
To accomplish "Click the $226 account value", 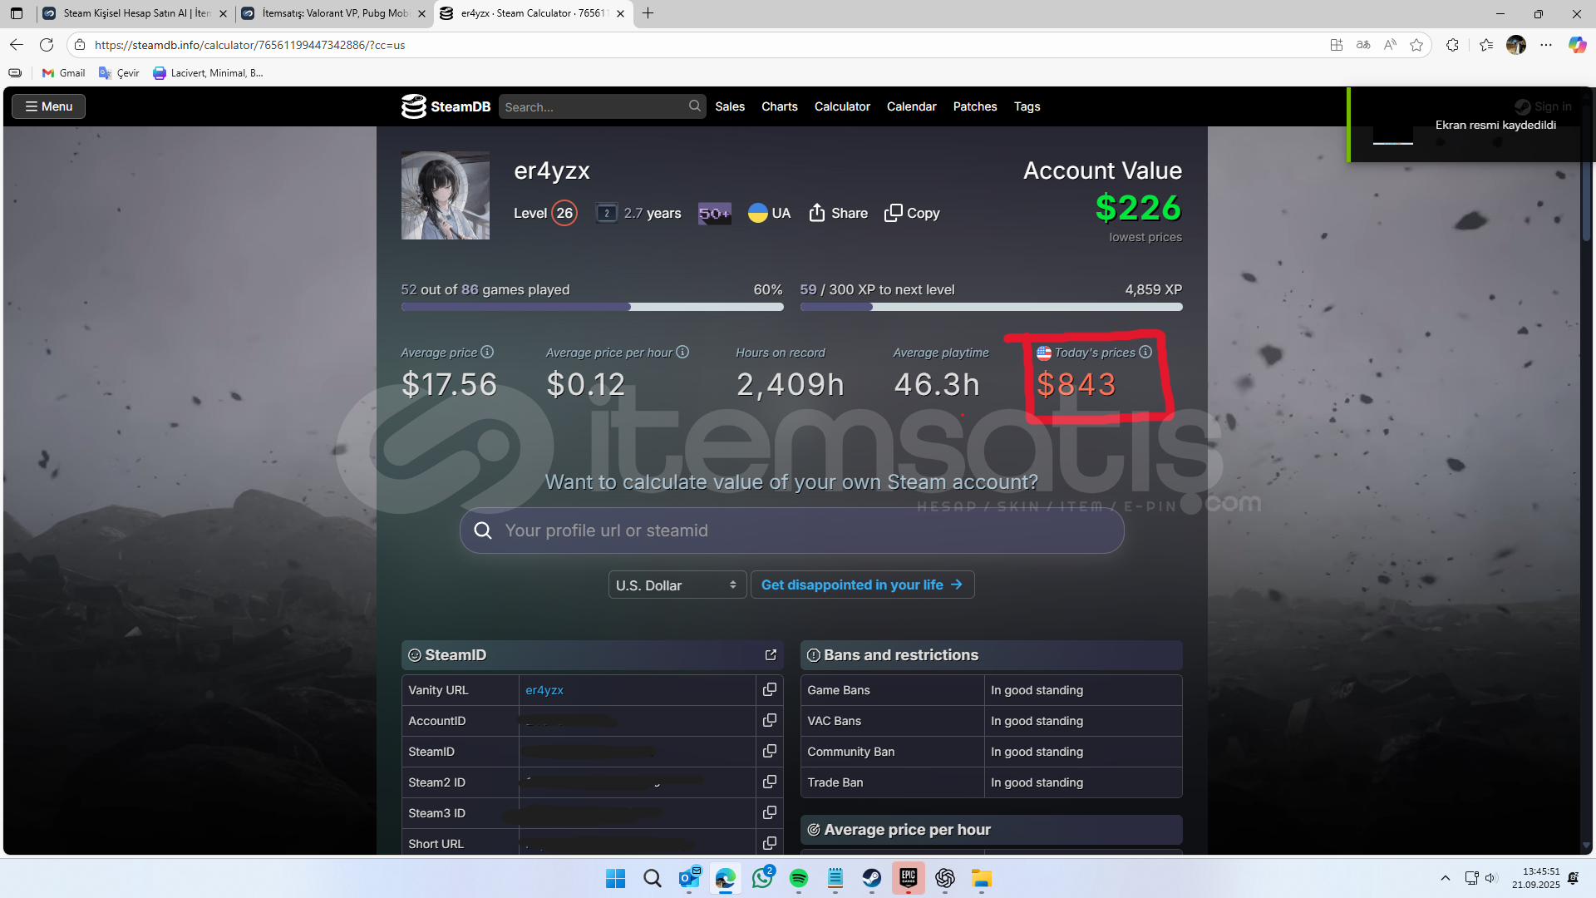I will 1138,208.
